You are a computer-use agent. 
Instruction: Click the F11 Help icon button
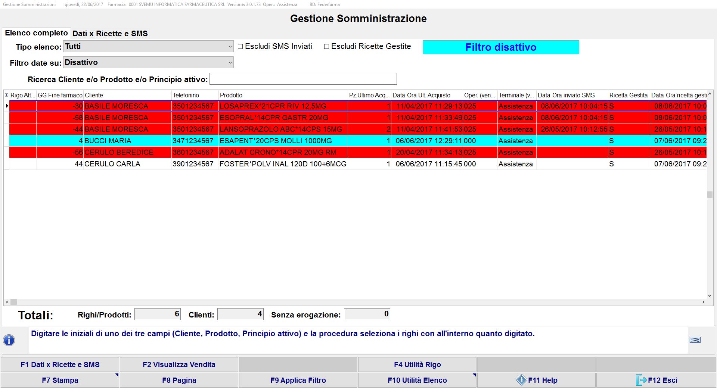pos(521,380)
